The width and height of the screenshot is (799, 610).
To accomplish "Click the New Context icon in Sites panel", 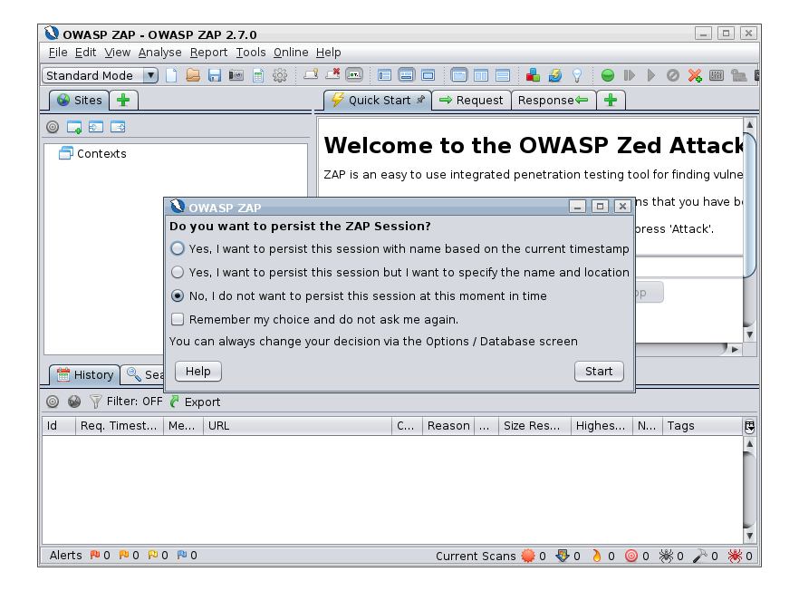I will (x=74, y=127).
